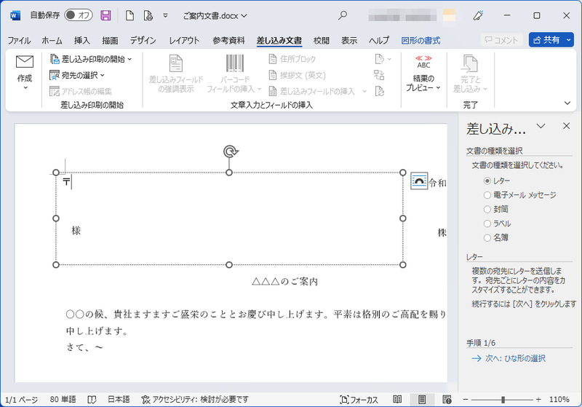Click アクセシビリティ: 検討が必要です status
582x407 pixels.
click(195, 400)
